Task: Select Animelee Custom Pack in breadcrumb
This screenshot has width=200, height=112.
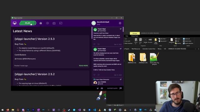Action: [149, 49]
